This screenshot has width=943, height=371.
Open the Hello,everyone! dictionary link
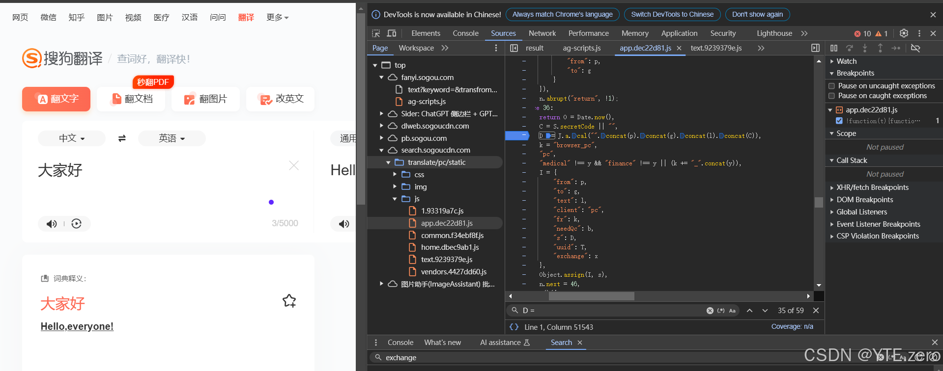coord(77,326)
